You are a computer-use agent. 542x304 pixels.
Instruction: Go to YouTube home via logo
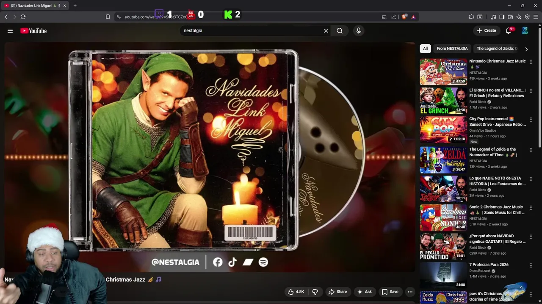33,31
